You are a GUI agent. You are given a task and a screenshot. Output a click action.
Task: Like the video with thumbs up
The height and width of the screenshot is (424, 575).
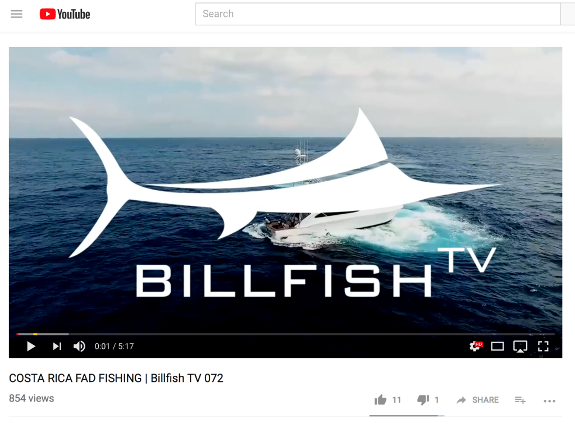coord(381,400)
